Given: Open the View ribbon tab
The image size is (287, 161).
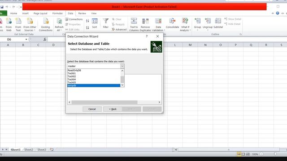Looking at the screenshot, I should (94, 13).
